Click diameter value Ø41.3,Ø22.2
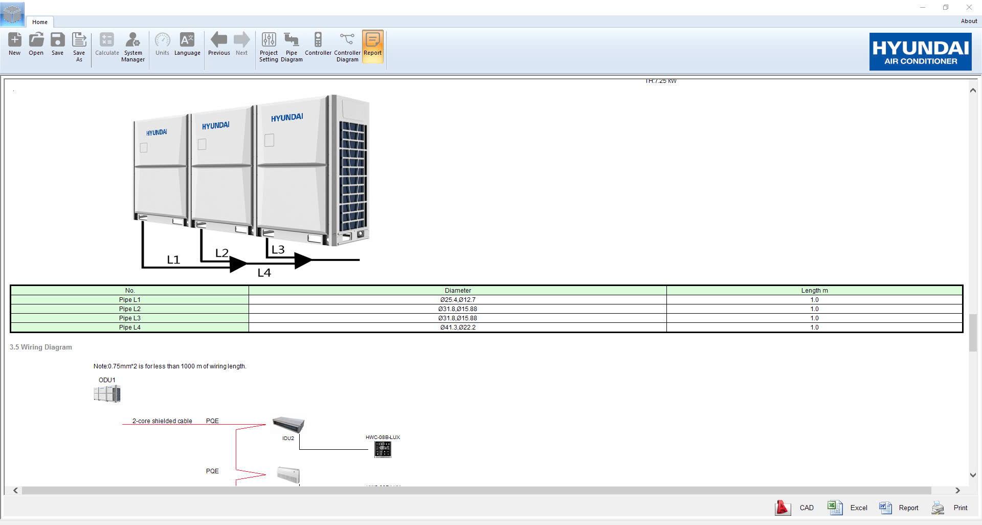982x525 pixels. pyautogui.click(x=458, y=327)
